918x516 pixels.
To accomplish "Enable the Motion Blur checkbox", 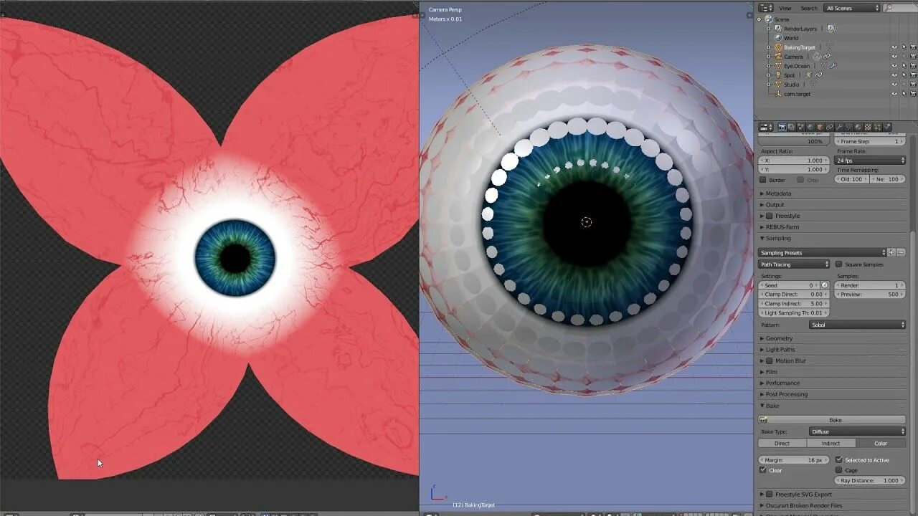I will click(770, 360).
